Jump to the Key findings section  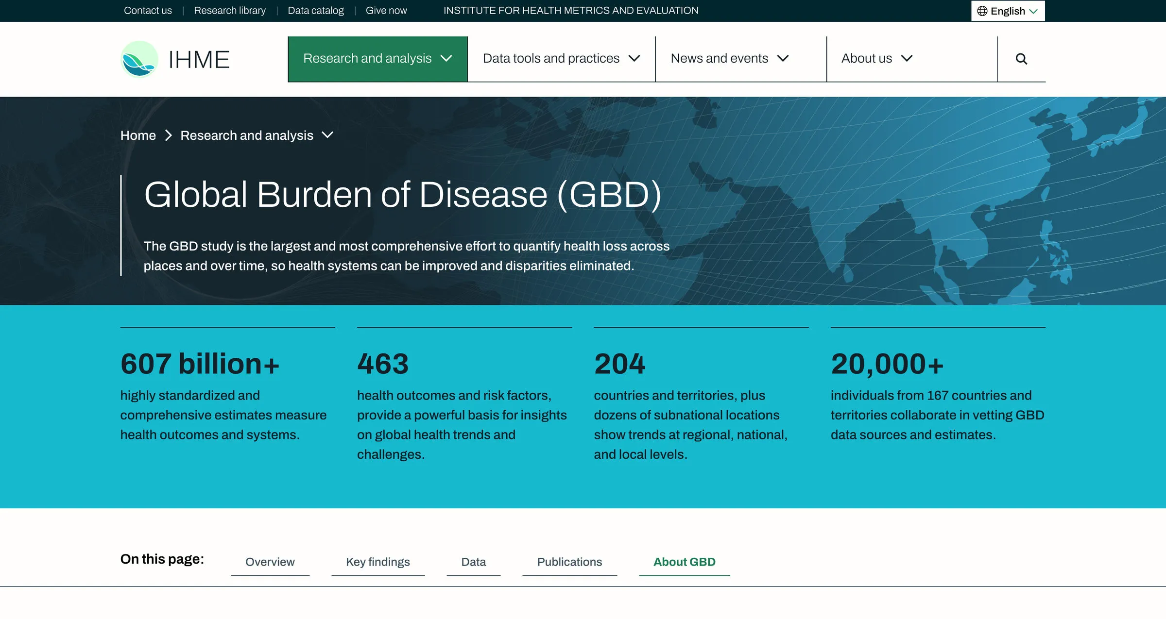(378, 562)
